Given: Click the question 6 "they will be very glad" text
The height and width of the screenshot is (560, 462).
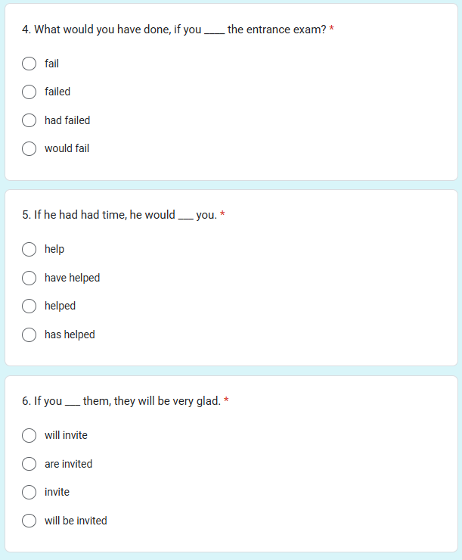Looking at the screenshot, I should (167, 401).
